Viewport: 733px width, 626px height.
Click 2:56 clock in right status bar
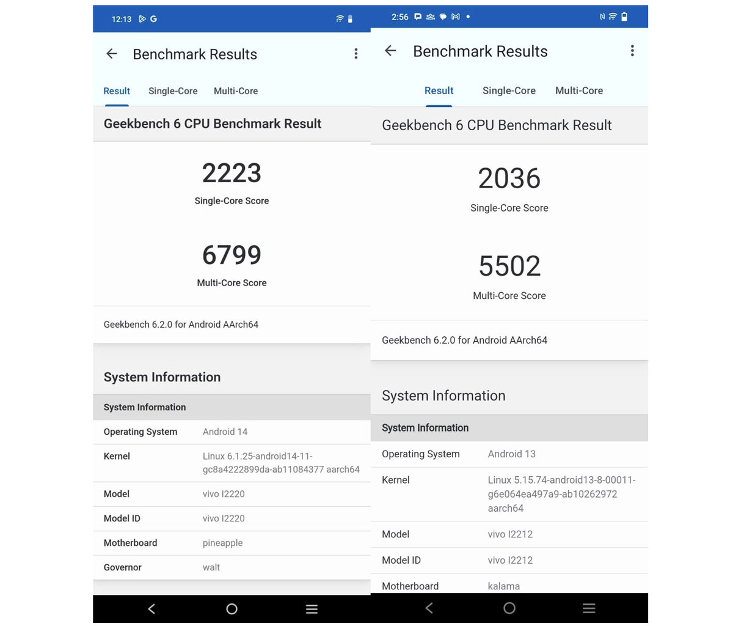point(400,17)
